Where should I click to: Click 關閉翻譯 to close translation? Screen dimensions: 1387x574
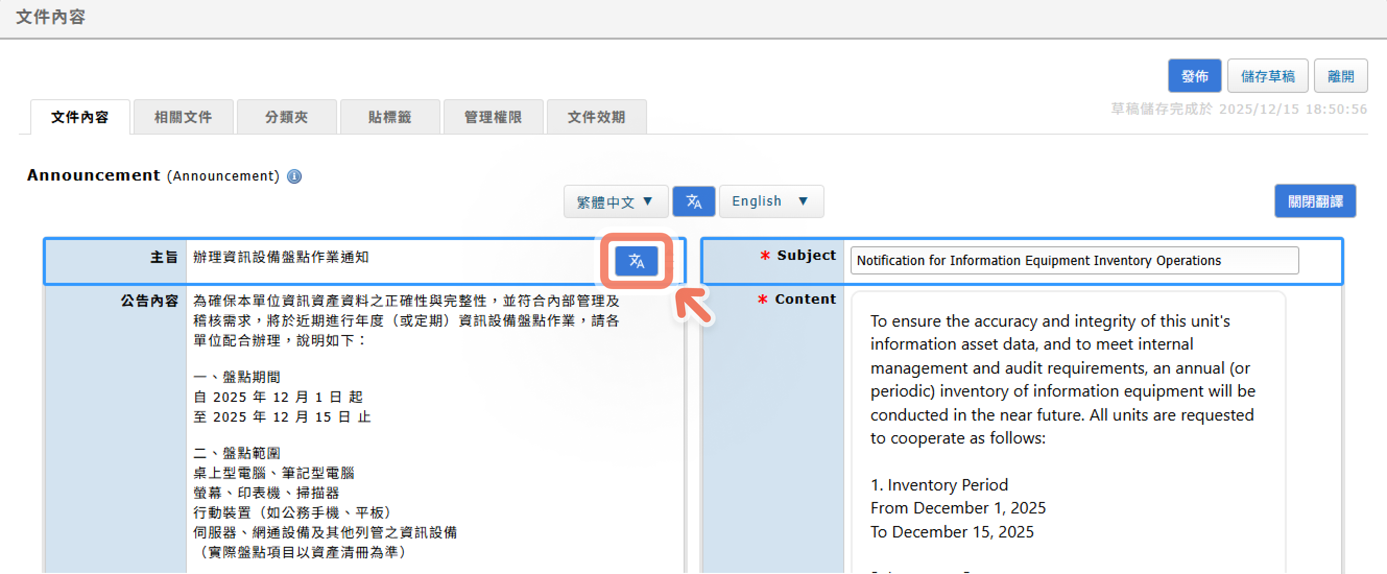click(x=1314, y=201)
